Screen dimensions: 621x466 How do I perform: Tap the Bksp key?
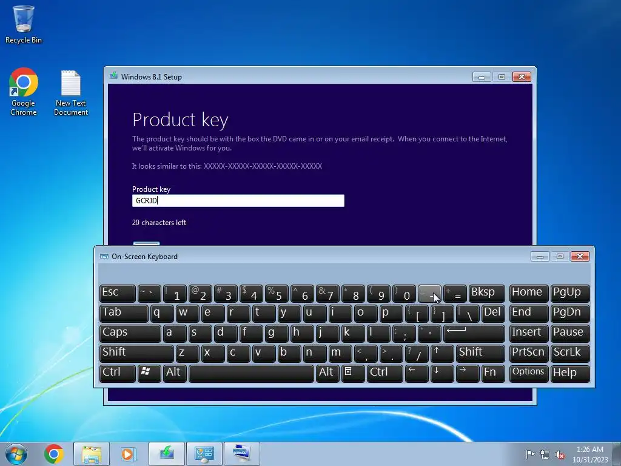point(487,293)
